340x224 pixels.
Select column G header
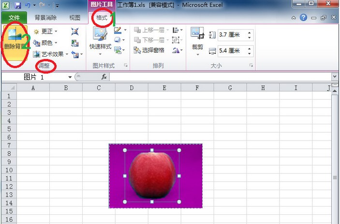230,88
